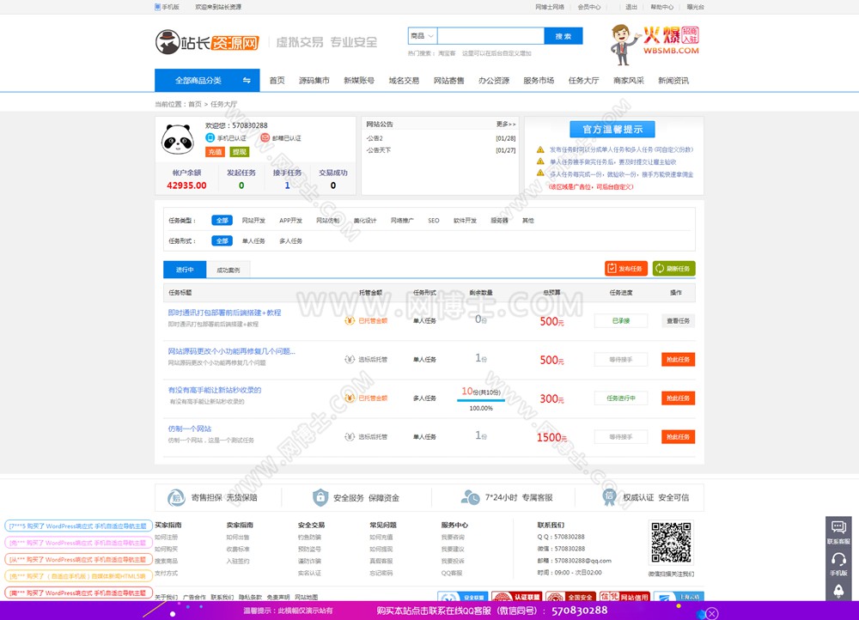Click the 火爆招商入驻 WBSMB.COM banner
859x620 pixels.
click(655, 43)
